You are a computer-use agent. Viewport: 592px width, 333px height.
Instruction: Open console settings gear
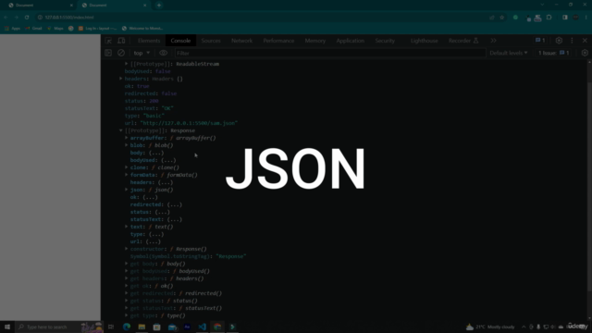click(x=585, y=53)
